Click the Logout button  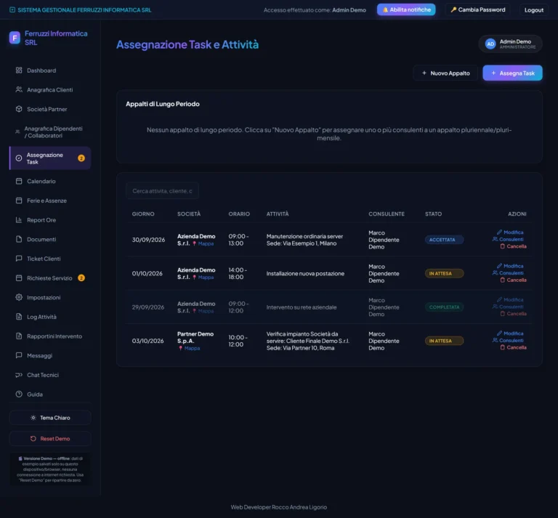click(x=534, y=10)
